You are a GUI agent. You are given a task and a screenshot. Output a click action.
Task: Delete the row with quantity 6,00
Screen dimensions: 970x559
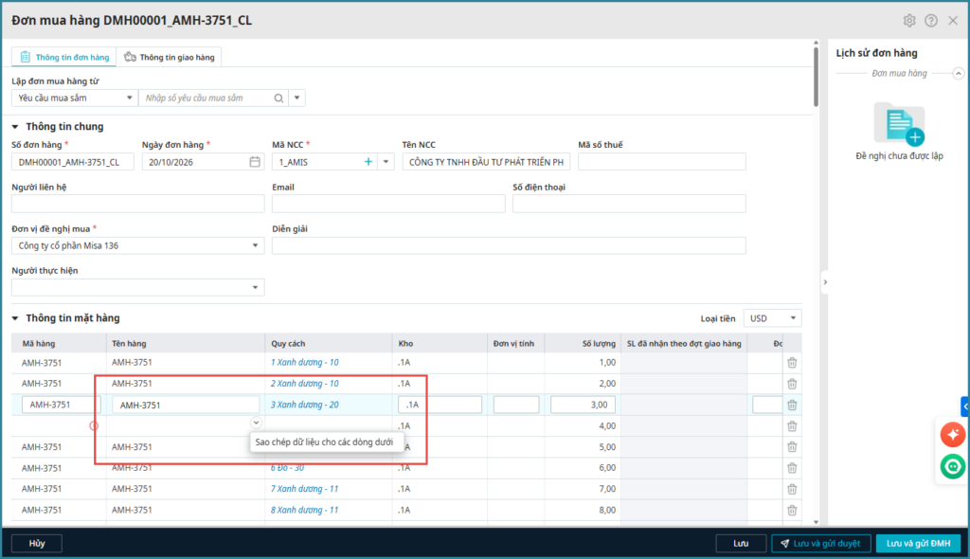click(x=792, y=468)
